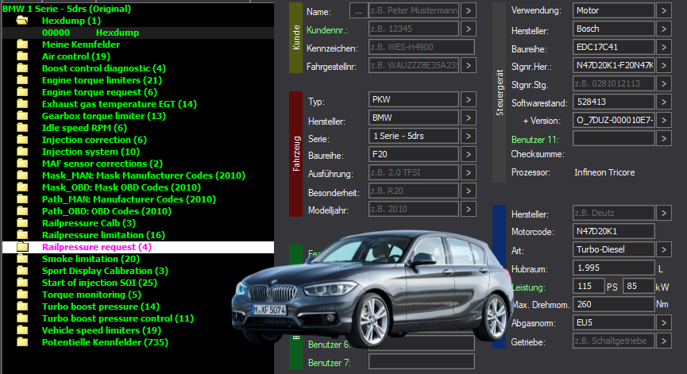Open the Typ PKW arrow button
Screen dimensions: 687x374
(469, 99)
